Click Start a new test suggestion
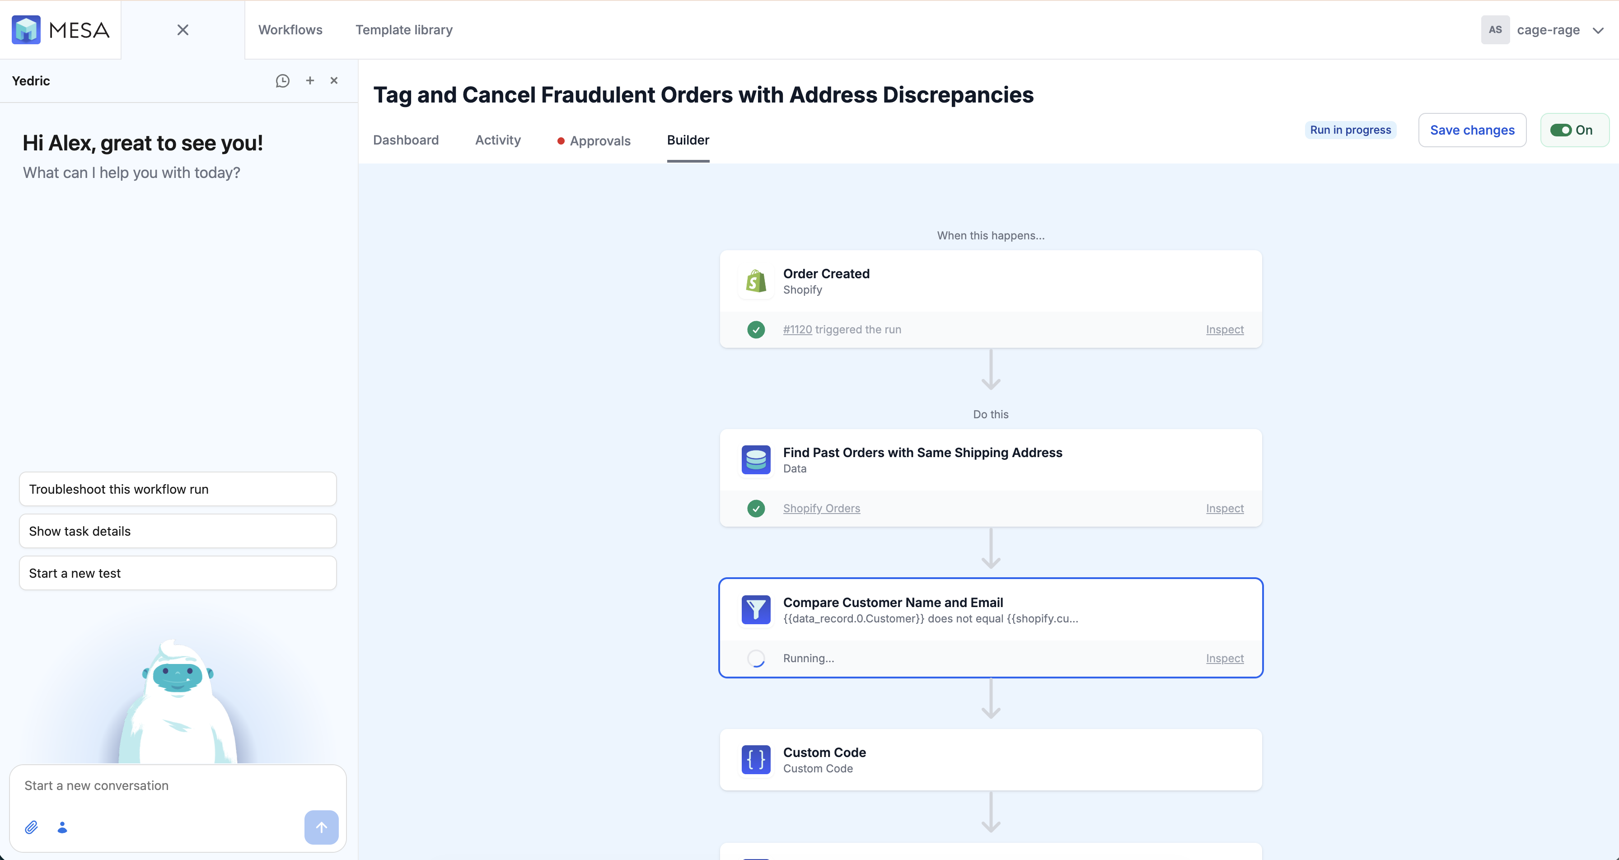Screen dimensions: 1619x860 178,573
